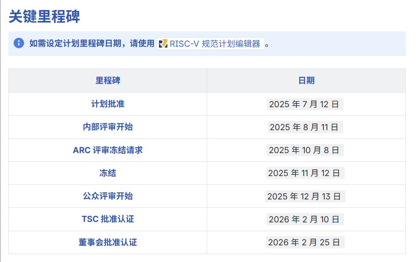Screen dimensions: 418x262
Task: Click the 2026 年 2 月 25 日 date
Action: click(x=305, y=242)
